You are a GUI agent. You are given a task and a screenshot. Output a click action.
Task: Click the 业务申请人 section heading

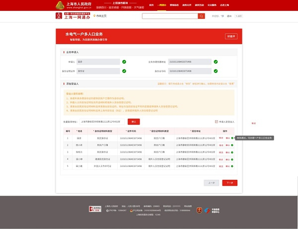pos(72,52)
